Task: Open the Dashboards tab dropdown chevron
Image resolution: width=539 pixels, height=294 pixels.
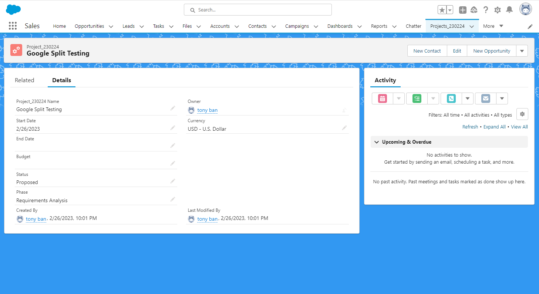Action: click(360, 26)
